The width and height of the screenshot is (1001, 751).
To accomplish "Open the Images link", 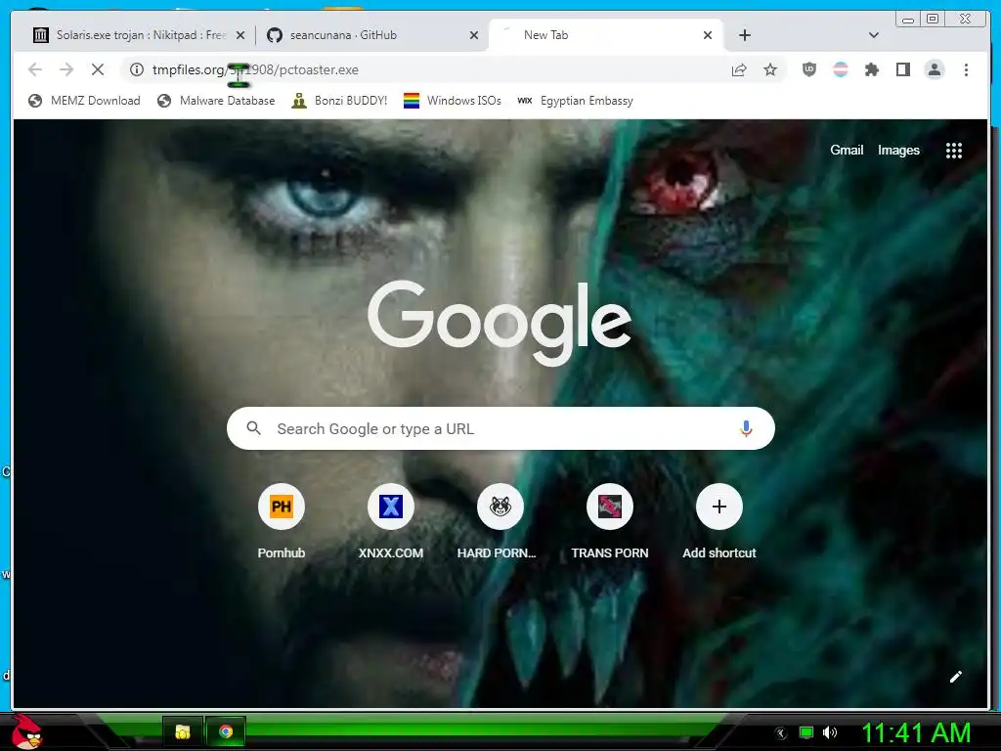I will (x=898, y=150).
